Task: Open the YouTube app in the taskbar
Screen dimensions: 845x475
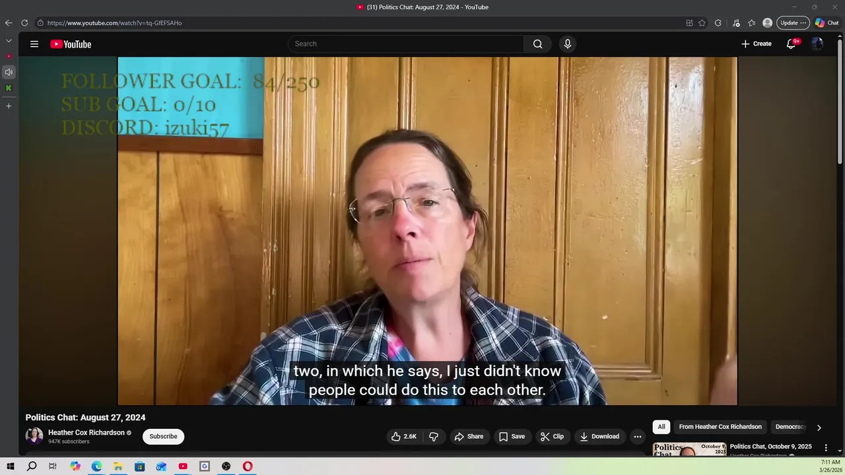Action: point(183,466)
